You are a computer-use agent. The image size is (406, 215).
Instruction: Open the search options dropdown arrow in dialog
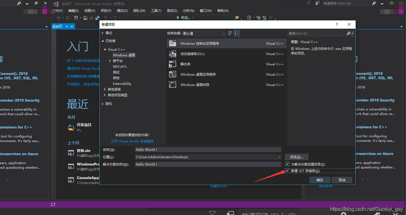click(x=353, y=33)
